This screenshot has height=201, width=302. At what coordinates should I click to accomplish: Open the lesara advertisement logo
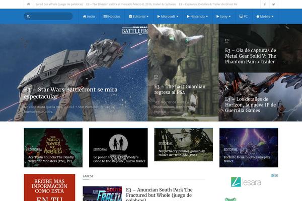[x=246, y=182]
